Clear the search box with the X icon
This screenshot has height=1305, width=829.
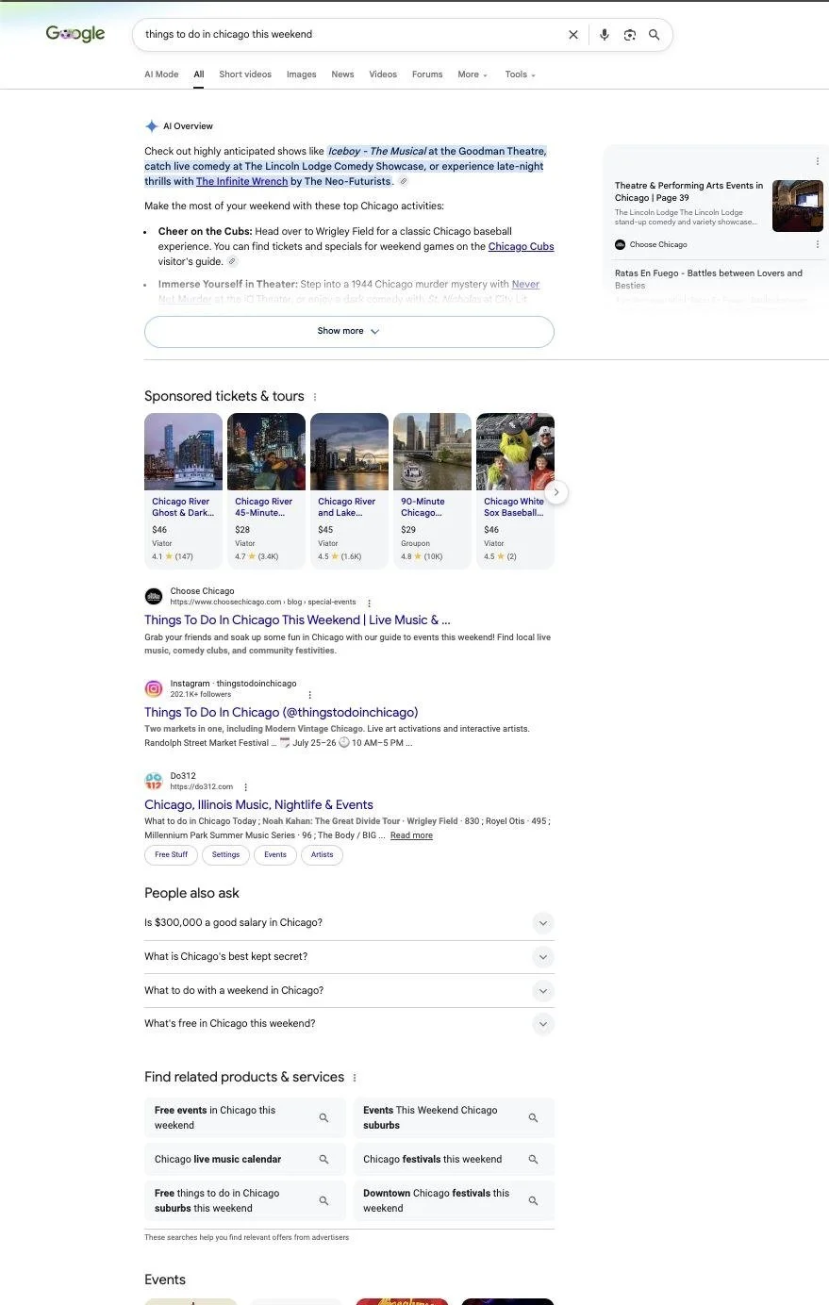pyautogui.click(x=572, y=35)
